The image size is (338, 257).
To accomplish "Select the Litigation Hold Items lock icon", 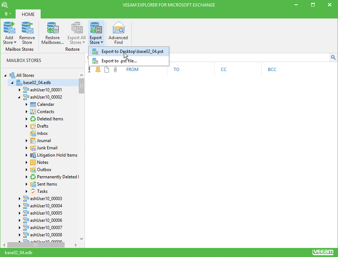I will pyautogui.click(x=33, y=155).
